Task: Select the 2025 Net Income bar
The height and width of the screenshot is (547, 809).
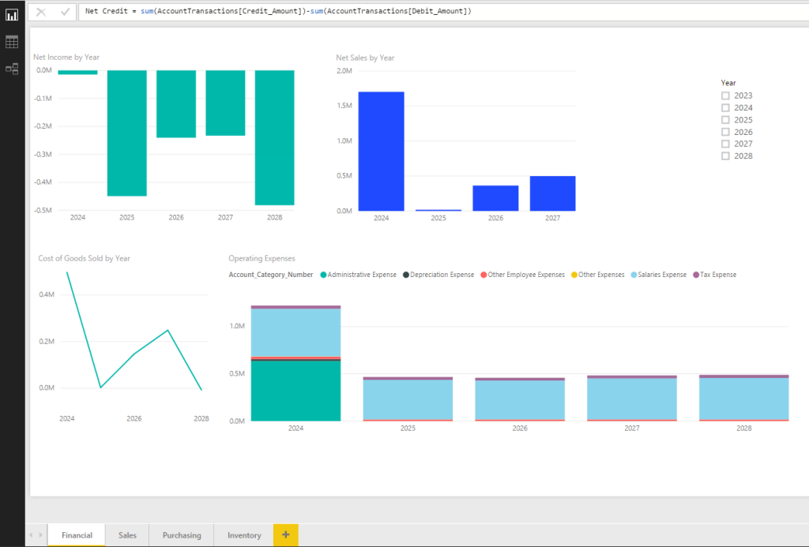Action: [127, 133]
